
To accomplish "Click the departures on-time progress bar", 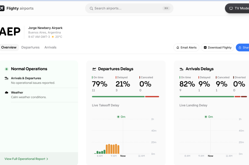I will pos(118,97).
